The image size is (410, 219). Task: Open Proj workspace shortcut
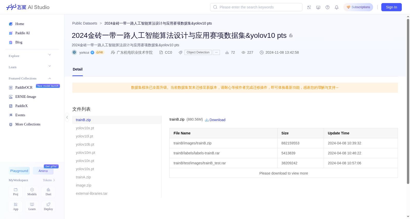coord(16,192)
